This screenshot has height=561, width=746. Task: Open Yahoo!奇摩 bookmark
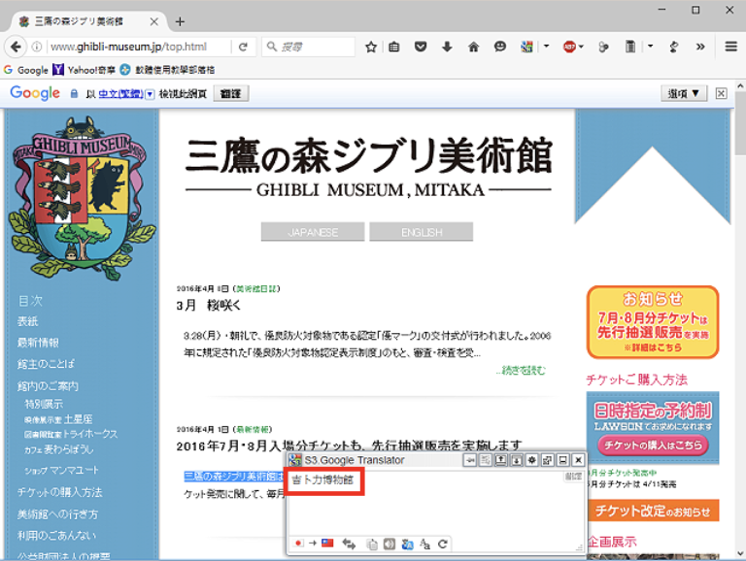click(84, 70)
